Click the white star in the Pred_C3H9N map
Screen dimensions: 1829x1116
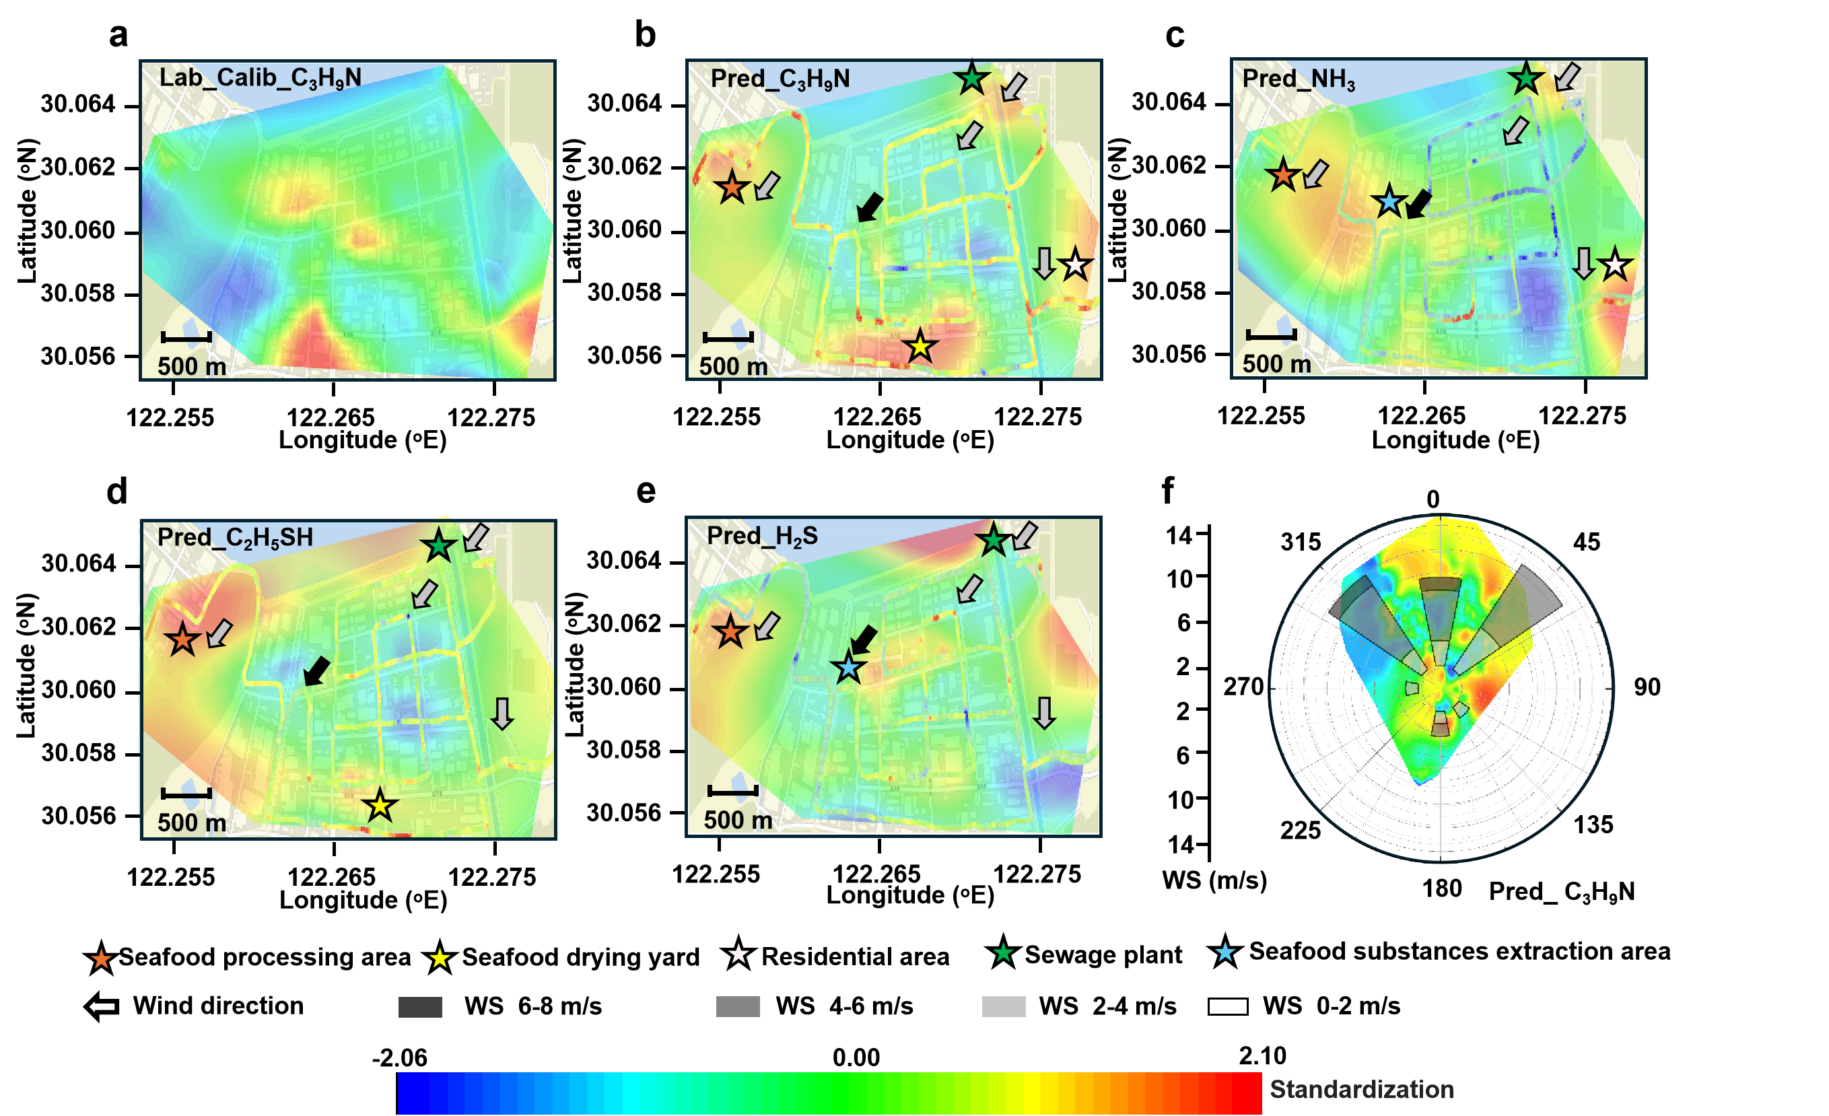point(1076,264)
